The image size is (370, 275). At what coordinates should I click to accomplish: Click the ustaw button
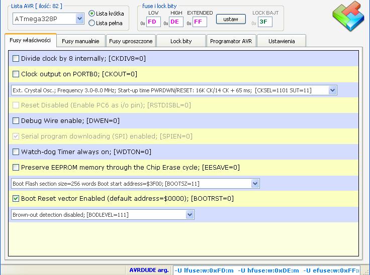(x=231, y=20)
